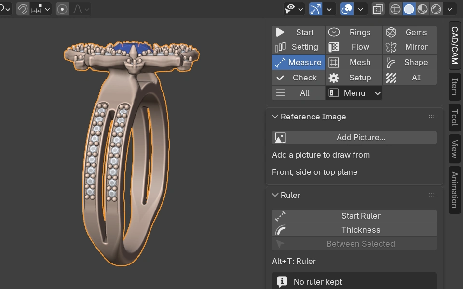This screenshot has height=289, width=463.
Task: Open object visibility eye dropdown
Action: click(x=294, y=9)
